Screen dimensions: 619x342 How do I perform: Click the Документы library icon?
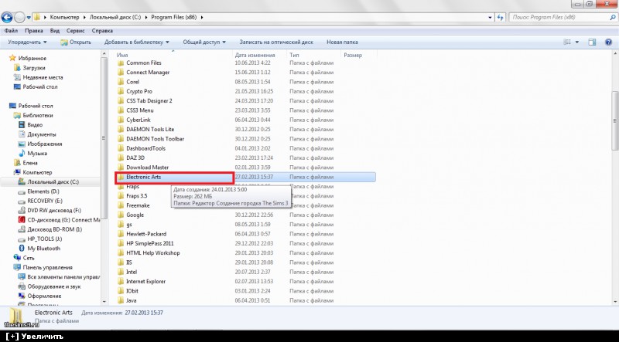click(22, 134)
